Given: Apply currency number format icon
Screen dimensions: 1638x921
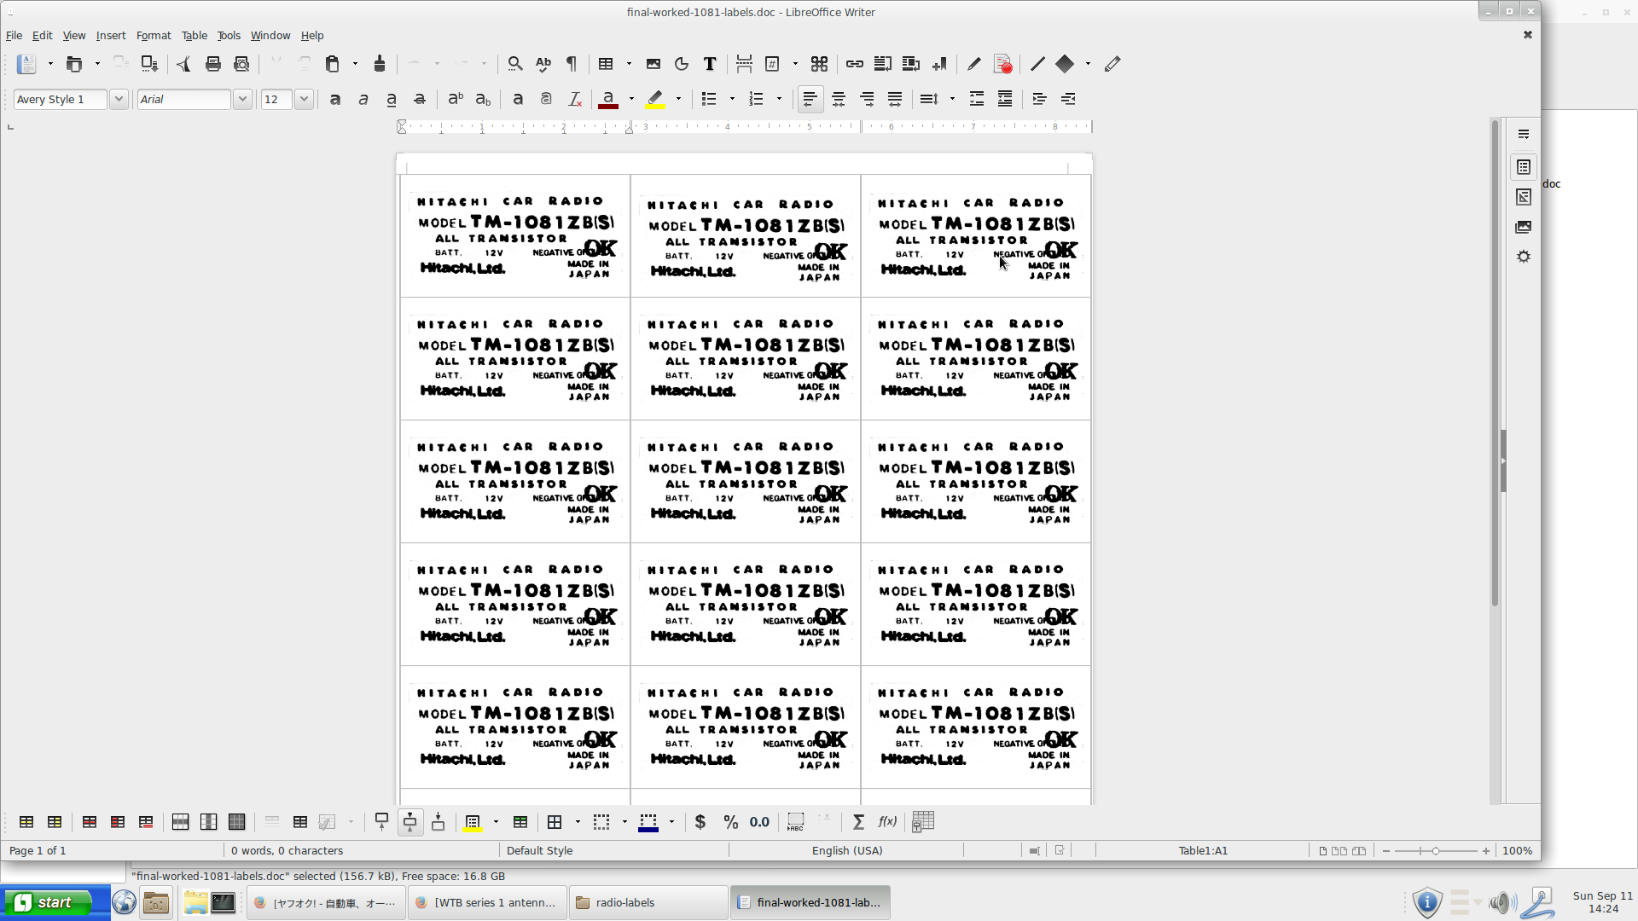Looking at the screenshot, I should (700, 822).
